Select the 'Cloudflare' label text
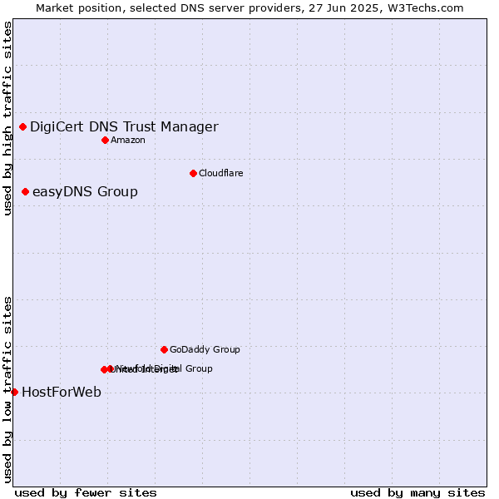Screen dimensions: 499x499 pyautogui.click(x=221, y=173)
